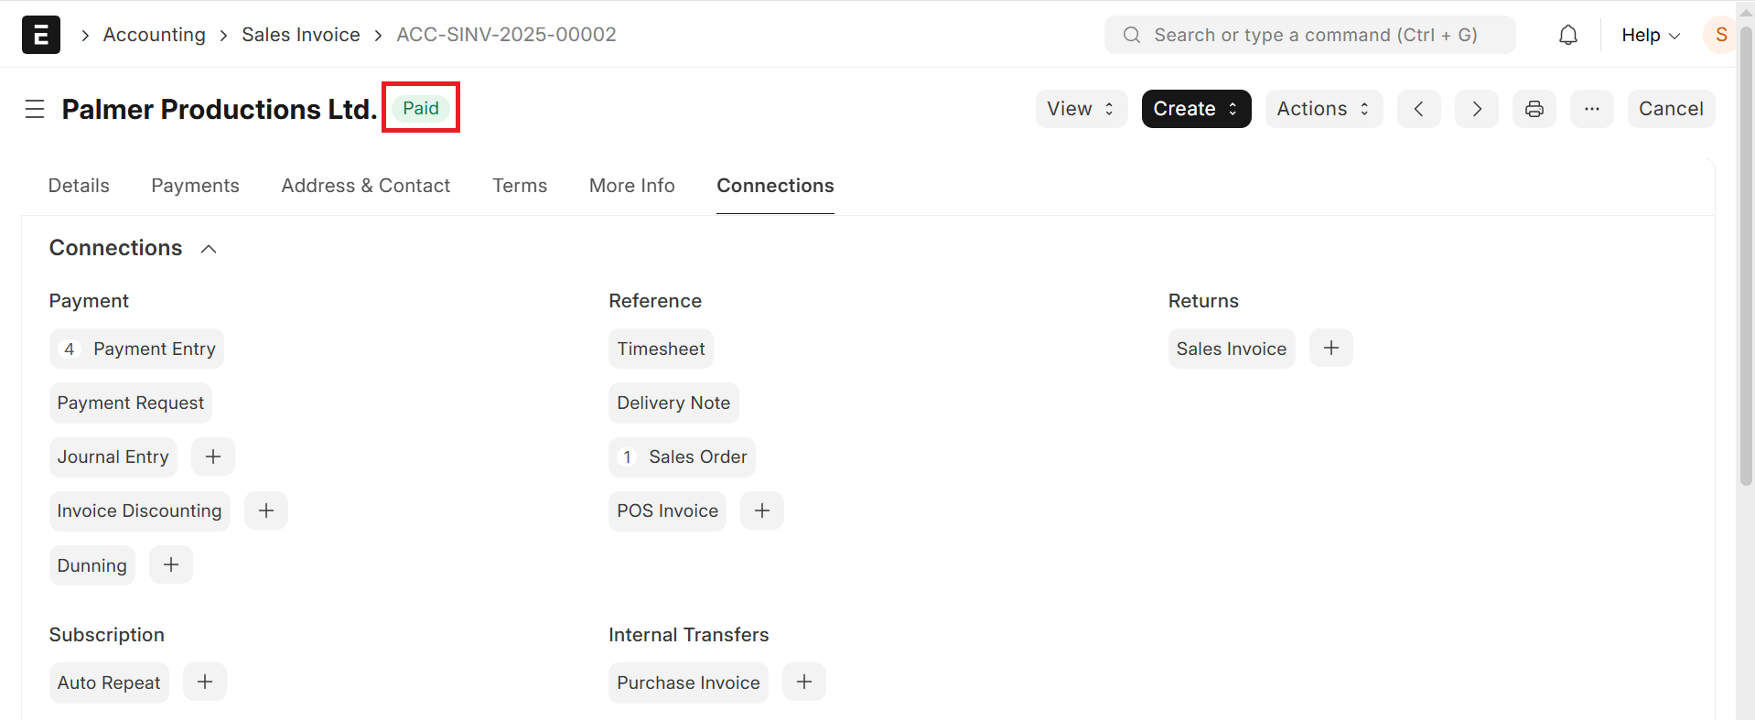Open the Actions dropdown
Viewport: 1755px width, 720px height.
click(1323, 109)
